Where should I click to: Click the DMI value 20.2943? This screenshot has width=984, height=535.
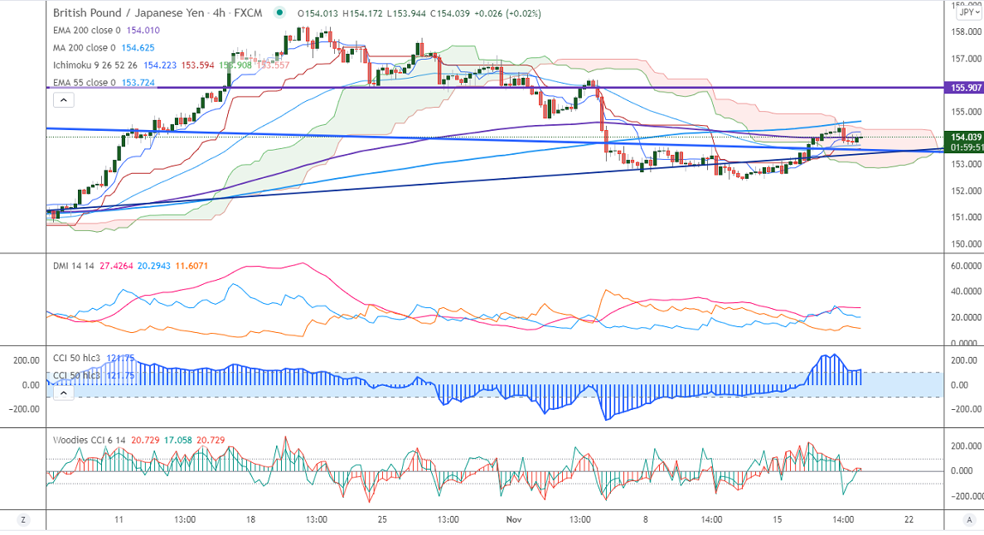[x=153, y=266]
